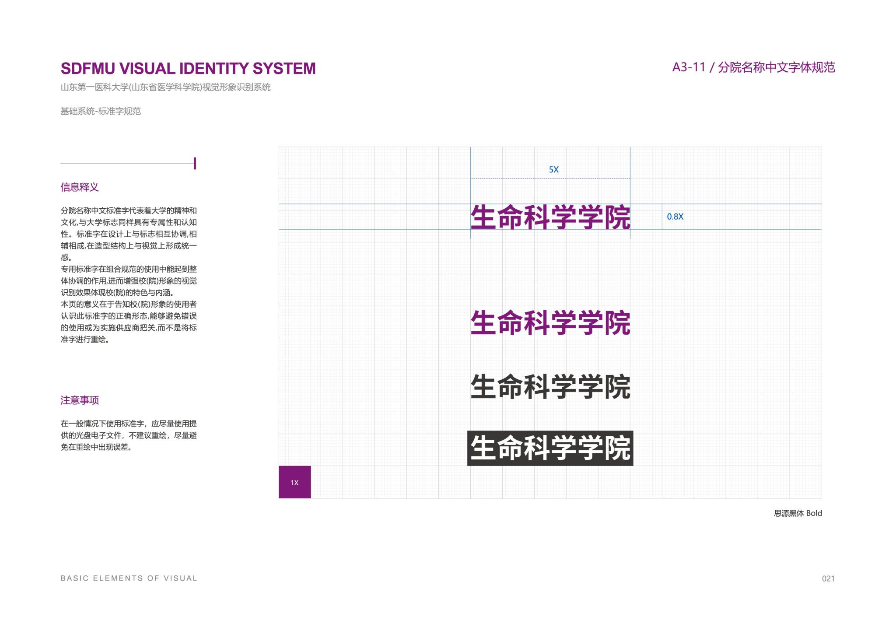
Task: Click the 基础系统-标准字规范 subtitle
Action: [101, 111]
